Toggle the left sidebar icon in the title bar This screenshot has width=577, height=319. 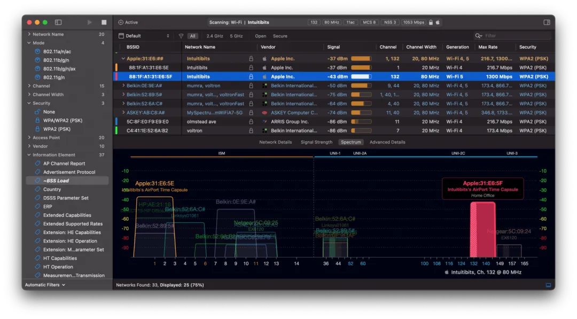58,22
